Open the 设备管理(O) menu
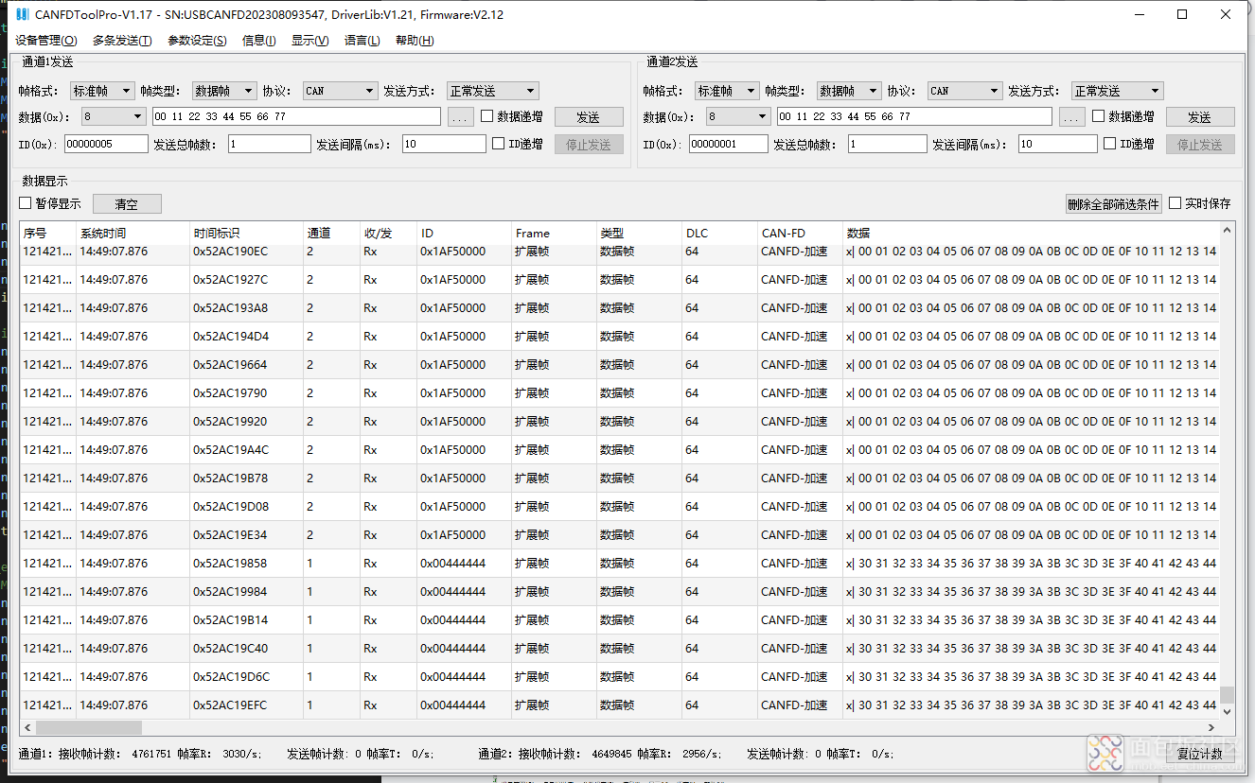 (46, 41)
